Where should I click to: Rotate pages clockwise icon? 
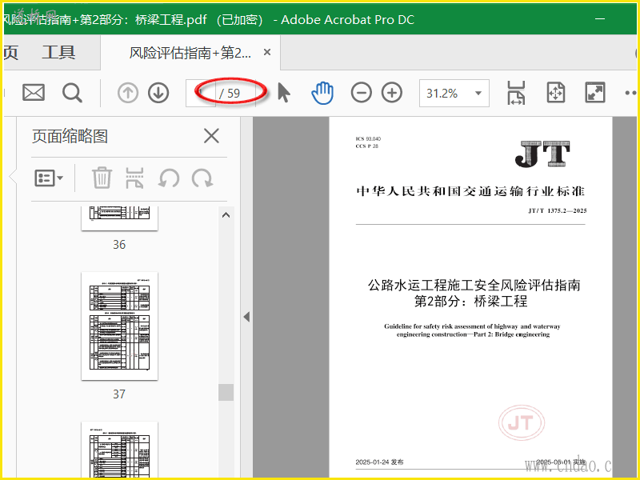click(202, 178)
